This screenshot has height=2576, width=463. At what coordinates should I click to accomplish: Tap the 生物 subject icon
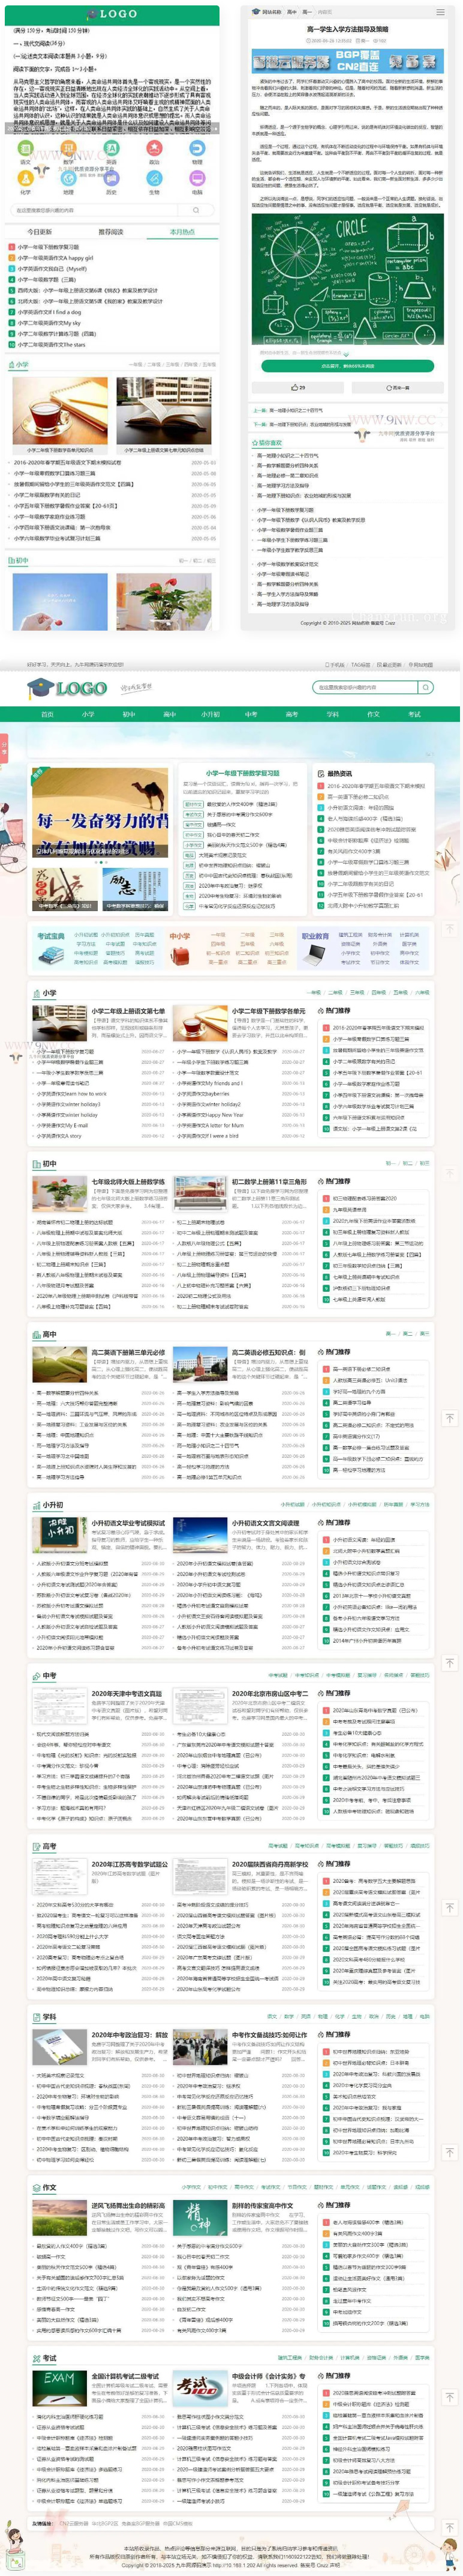pos(154,180)
